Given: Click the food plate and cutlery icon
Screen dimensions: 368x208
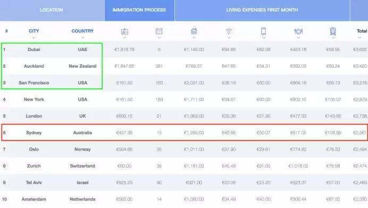Looking at the screenshot, I should pyautogui.click(x=298, y=31).
